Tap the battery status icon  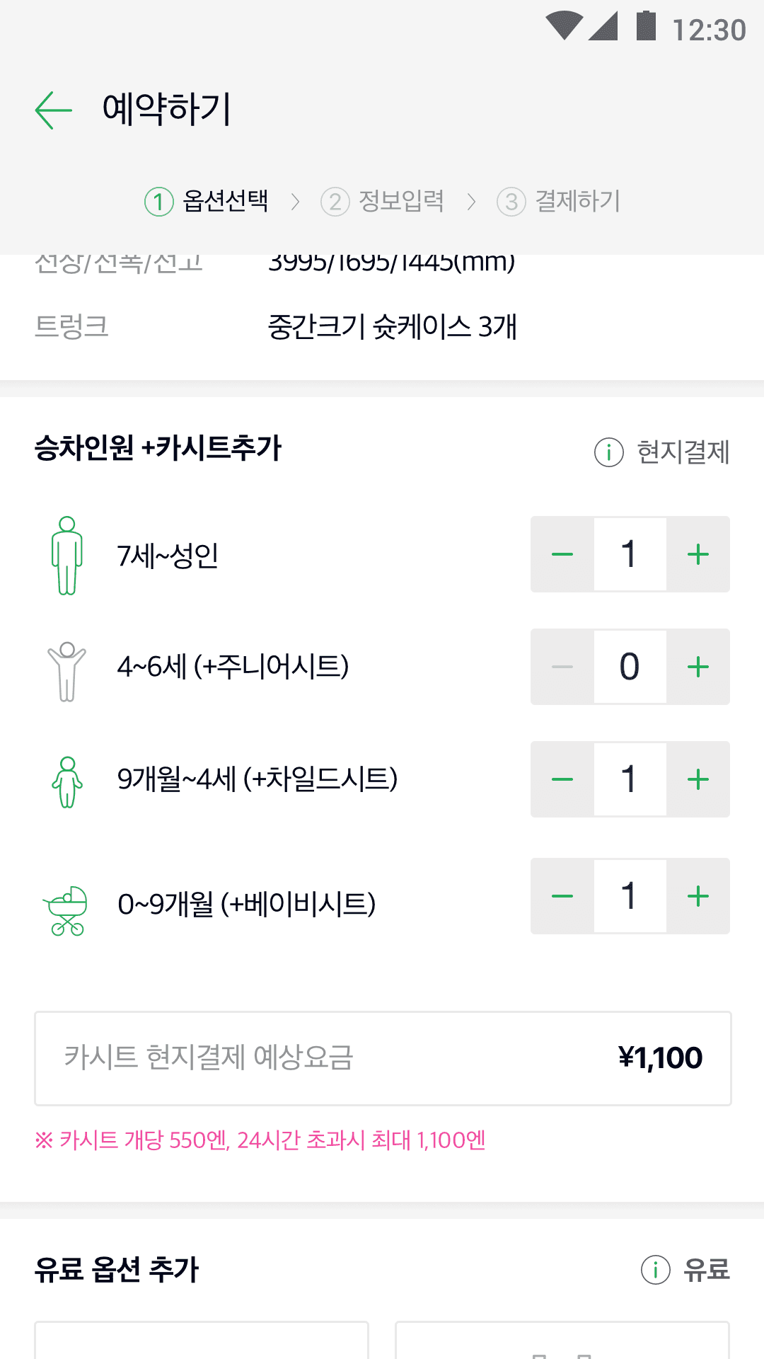click(646, 27)
